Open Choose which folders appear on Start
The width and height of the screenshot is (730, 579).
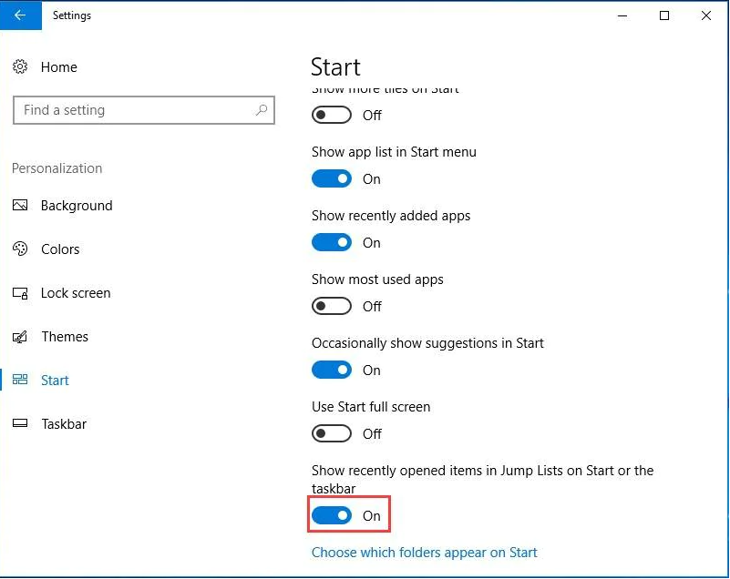424,553
